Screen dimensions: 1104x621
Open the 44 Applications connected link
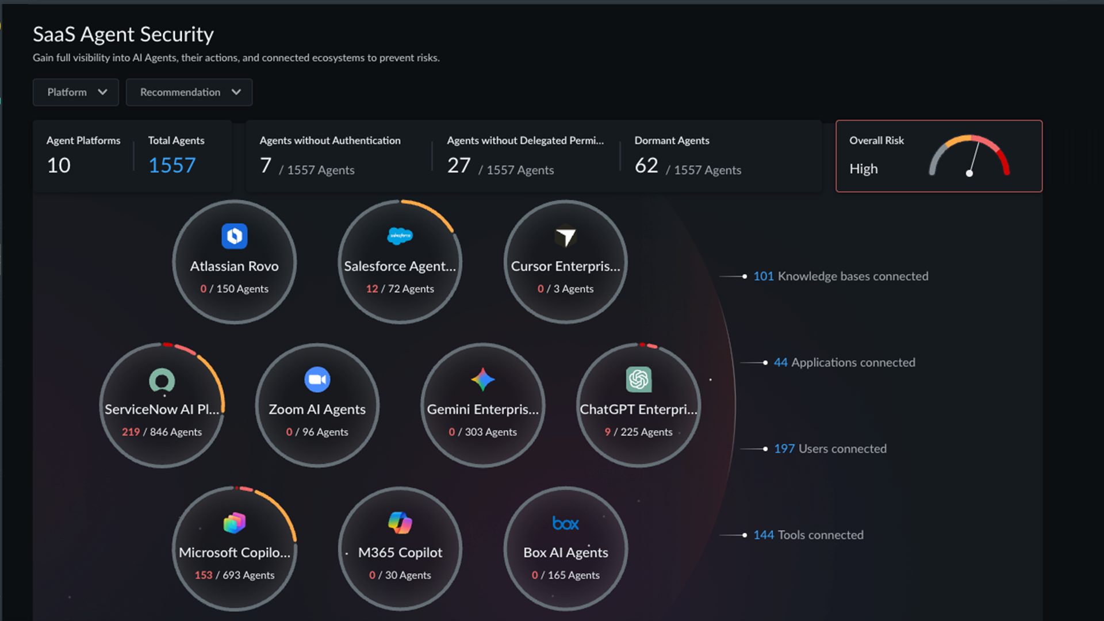tap(844, 362)
